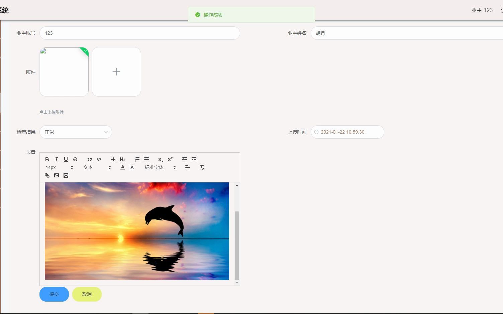This screenshot has height=314, width=503.
Task: Open the text alignment options
Action: coord(188,167)
